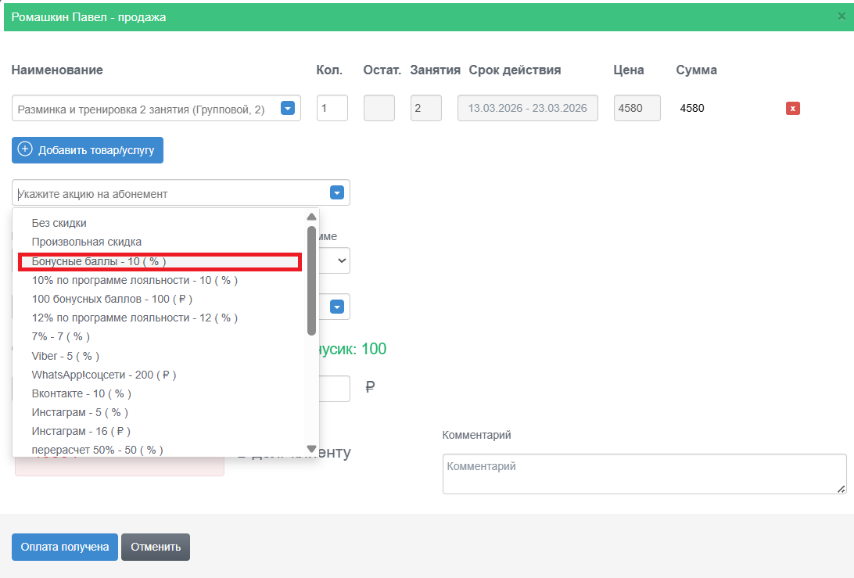Screen dimensions: 854x578
Task: Click the Срок действия date range field
Action: click(528, 108)
